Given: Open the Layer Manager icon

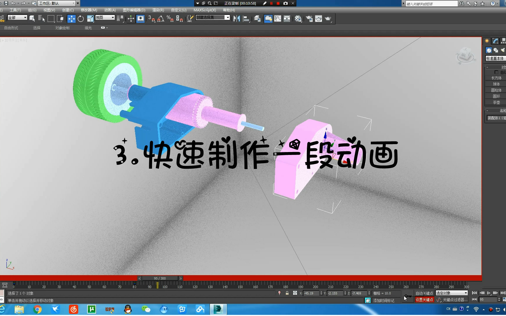Looking at the screenshot, I should (257, 19).
